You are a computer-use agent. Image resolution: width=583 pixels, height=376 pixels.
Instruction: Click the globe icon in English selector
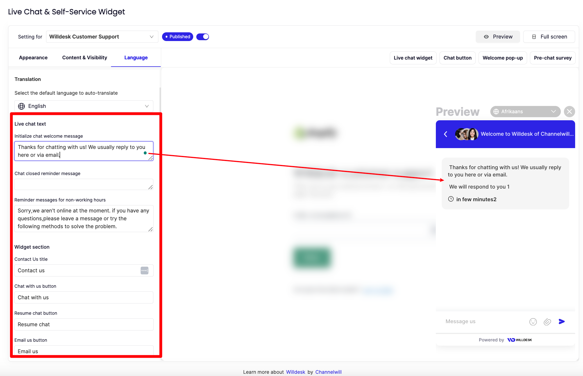pos(21,106)
